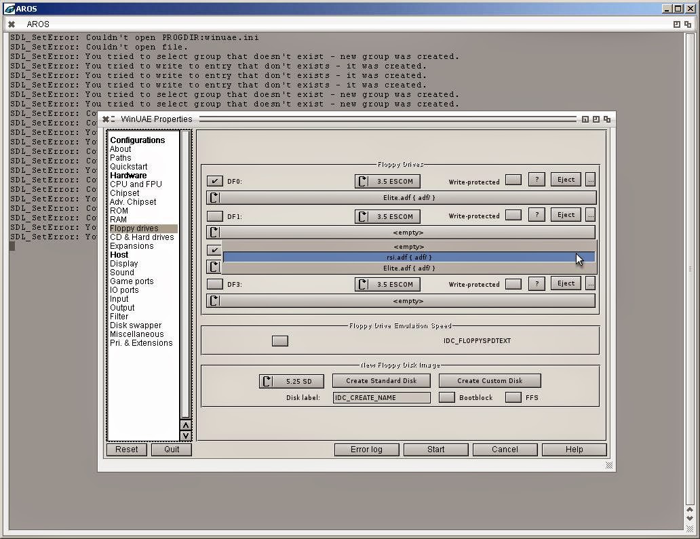Click the Create Custom Disk button

click(490, 380)
